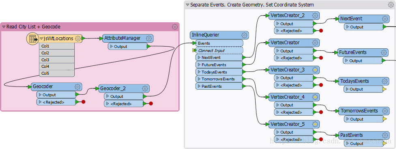Screen dimensions: 396x149
Task: Click VertexCreator_4 Output port label
Action: pos(286,105)
